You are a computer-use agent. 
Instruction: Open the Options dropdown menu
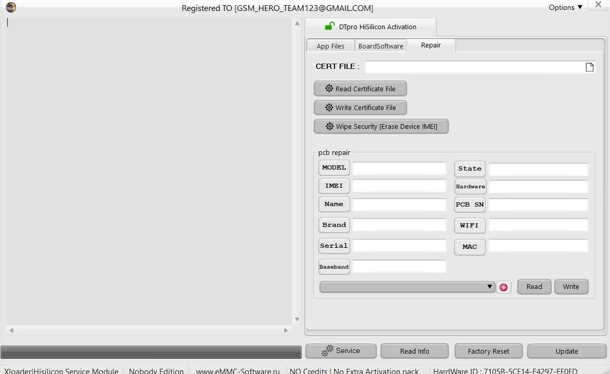point(565,7)
